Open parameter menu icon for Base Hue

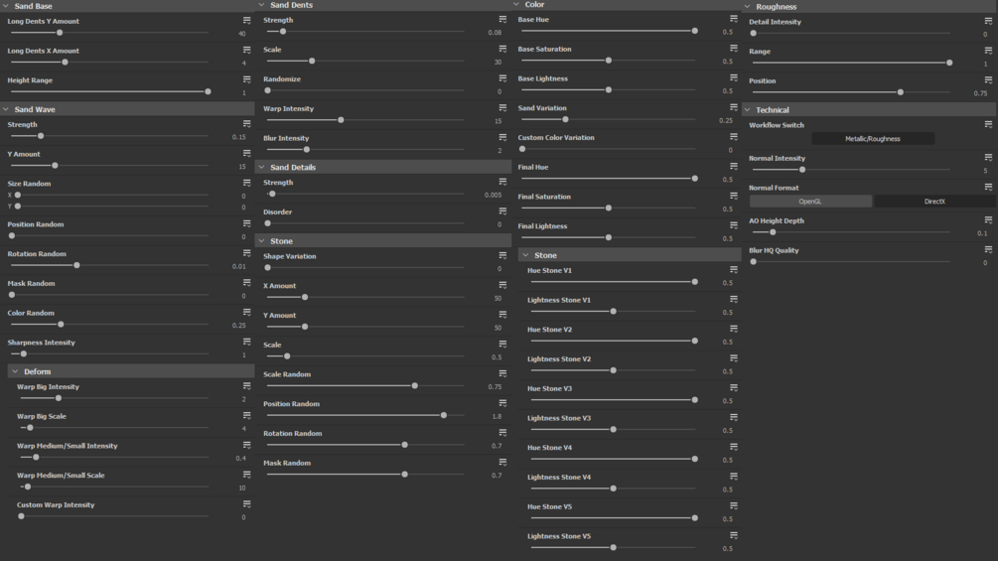click(x=734, y=19)
